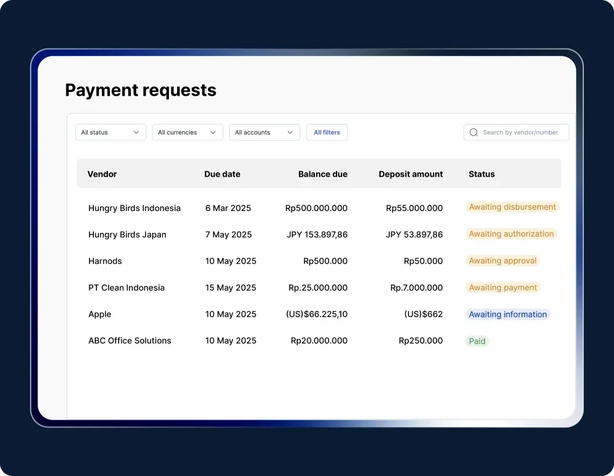Click the All filters button
The height and width of the screenshot is (476, 614).
click(x=327, y=132)
